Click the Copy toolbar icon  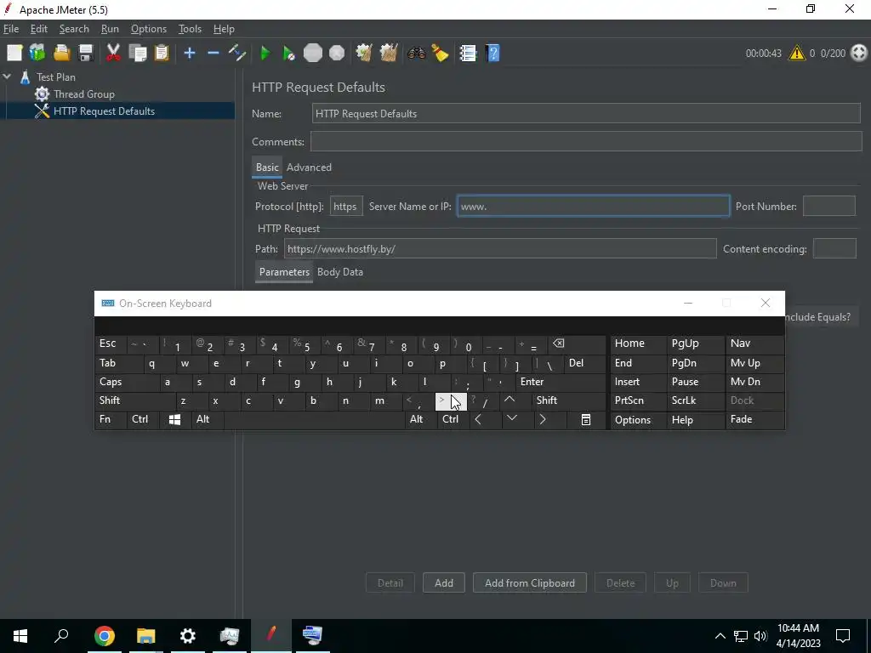pyautogui.click(x=137, y=53)
